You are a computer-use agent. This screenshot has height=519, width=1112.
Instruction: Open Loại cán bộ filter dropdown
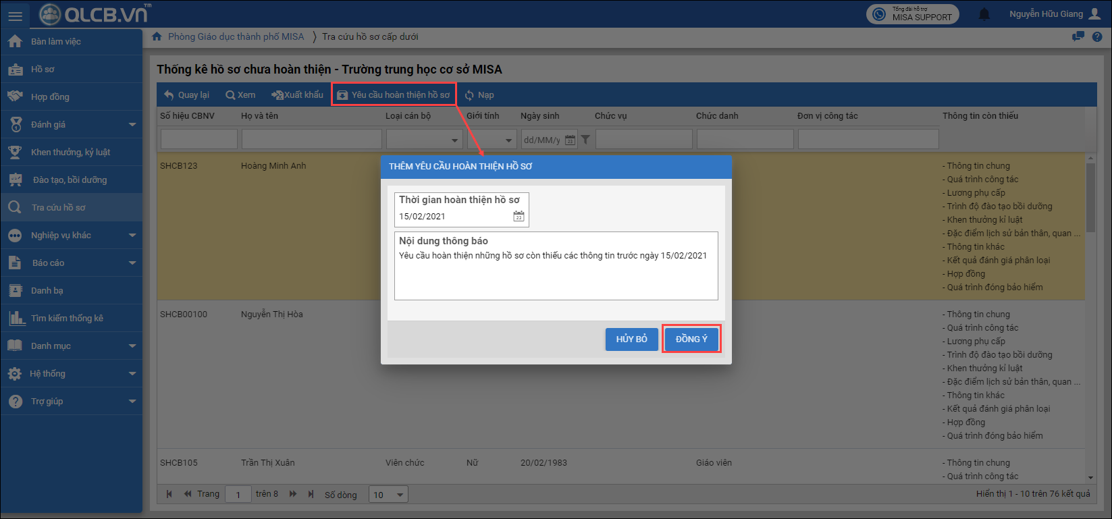tap(424, 140)
